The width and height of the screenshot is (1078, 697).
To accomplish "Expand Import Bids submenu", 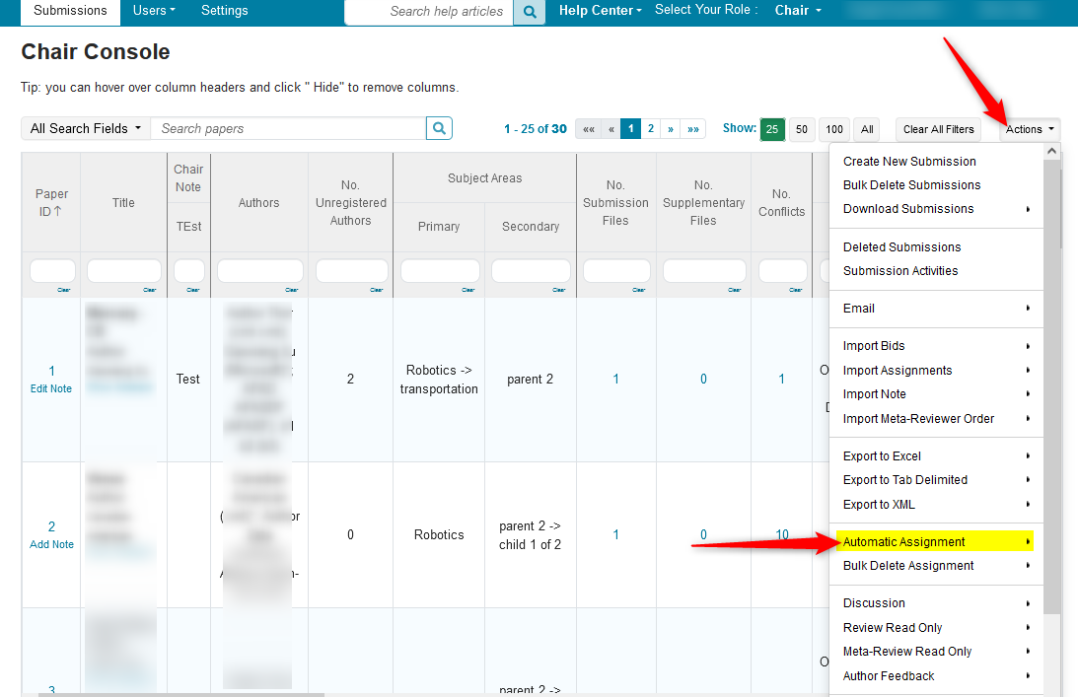I will coord(936,346).
